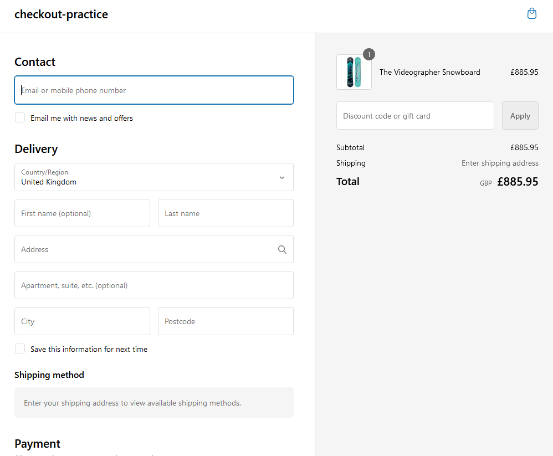Viewport: 553px width, 456px height.
Task: Click The Videographer Snowboard product name
Action: 429,72
